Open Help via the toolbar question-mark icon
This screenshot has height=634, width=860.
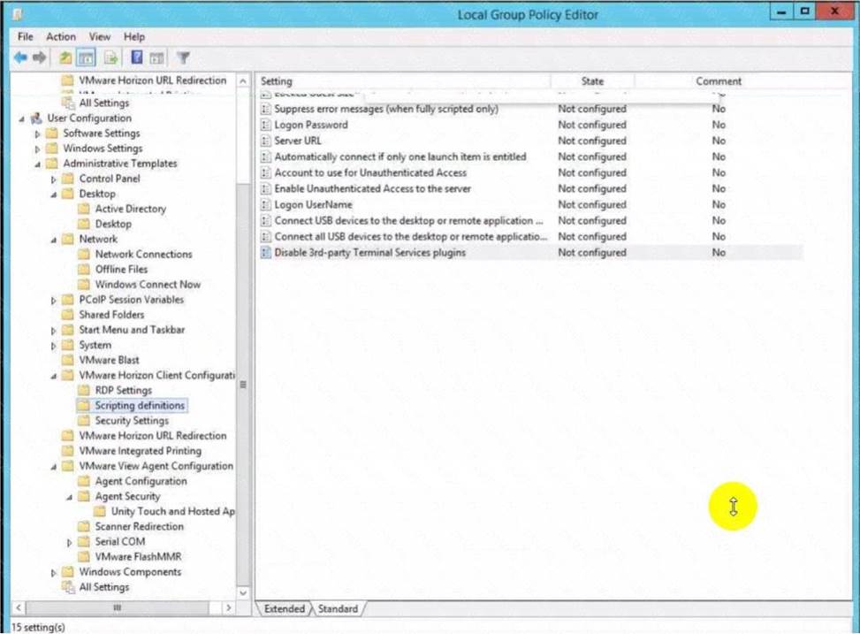pos(137,57)
